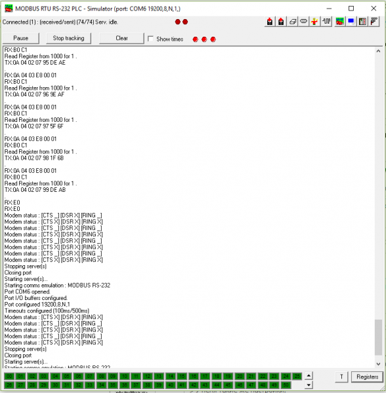This screenshot has height=393, width=386.
Task: Click the save to disk toolbar icon
Action: coord(281,22)
